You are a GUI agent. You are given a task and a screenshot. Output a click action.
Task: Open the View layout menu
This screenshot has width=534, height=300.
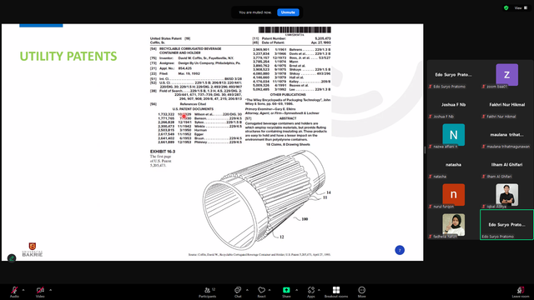click(521, 7)
